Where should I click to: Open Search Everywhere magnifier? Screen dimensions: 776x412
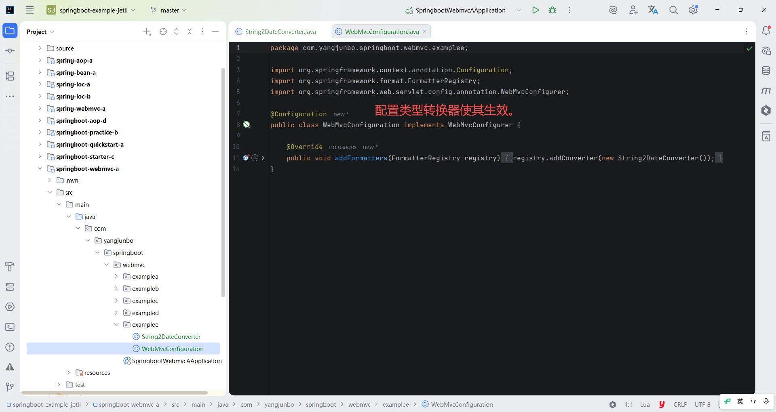(x=673, y=10)
